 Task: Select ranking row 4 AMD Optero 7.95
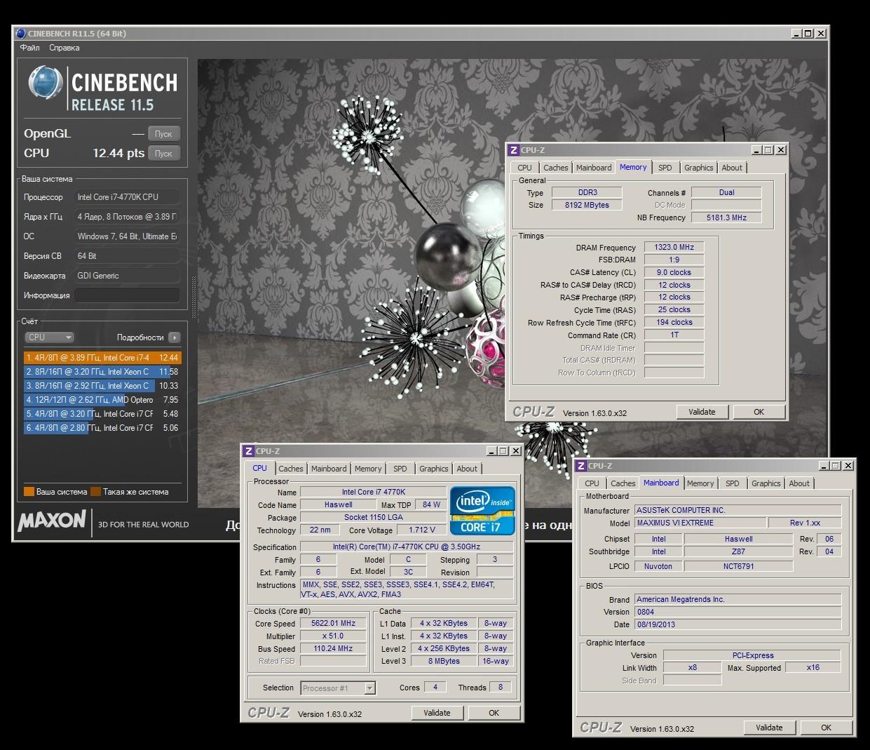tap(102, 400)
